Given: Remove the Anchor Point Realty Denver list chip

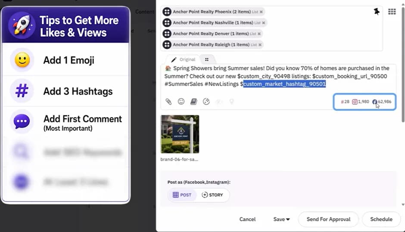Looking at the screenshot, I should (x=259, y=34).
